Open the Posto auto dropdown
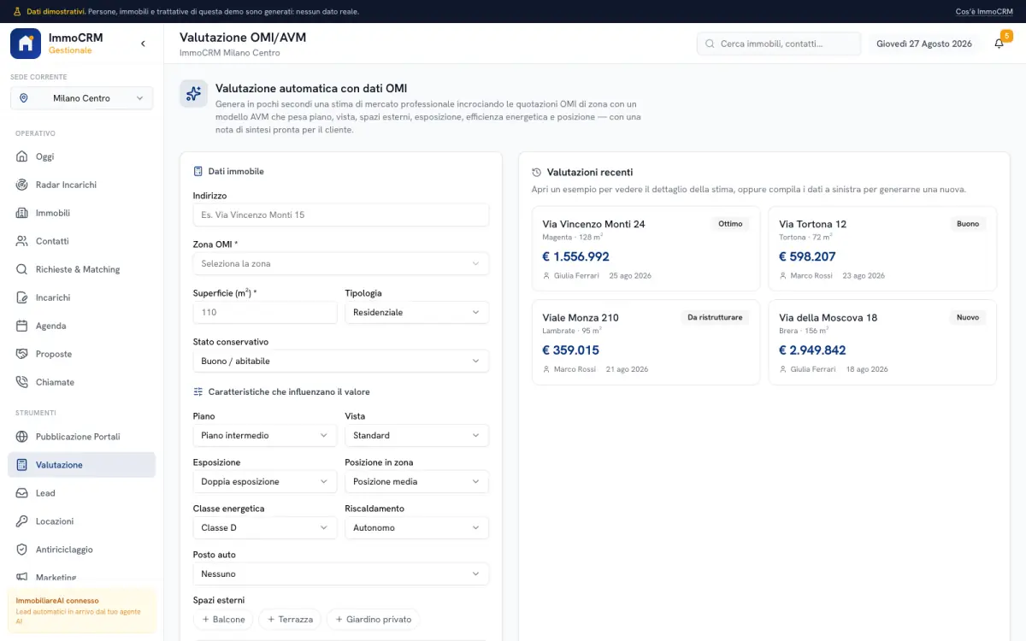The width and height of the screenshot is (1026, 641). click(x=341, y=574)
